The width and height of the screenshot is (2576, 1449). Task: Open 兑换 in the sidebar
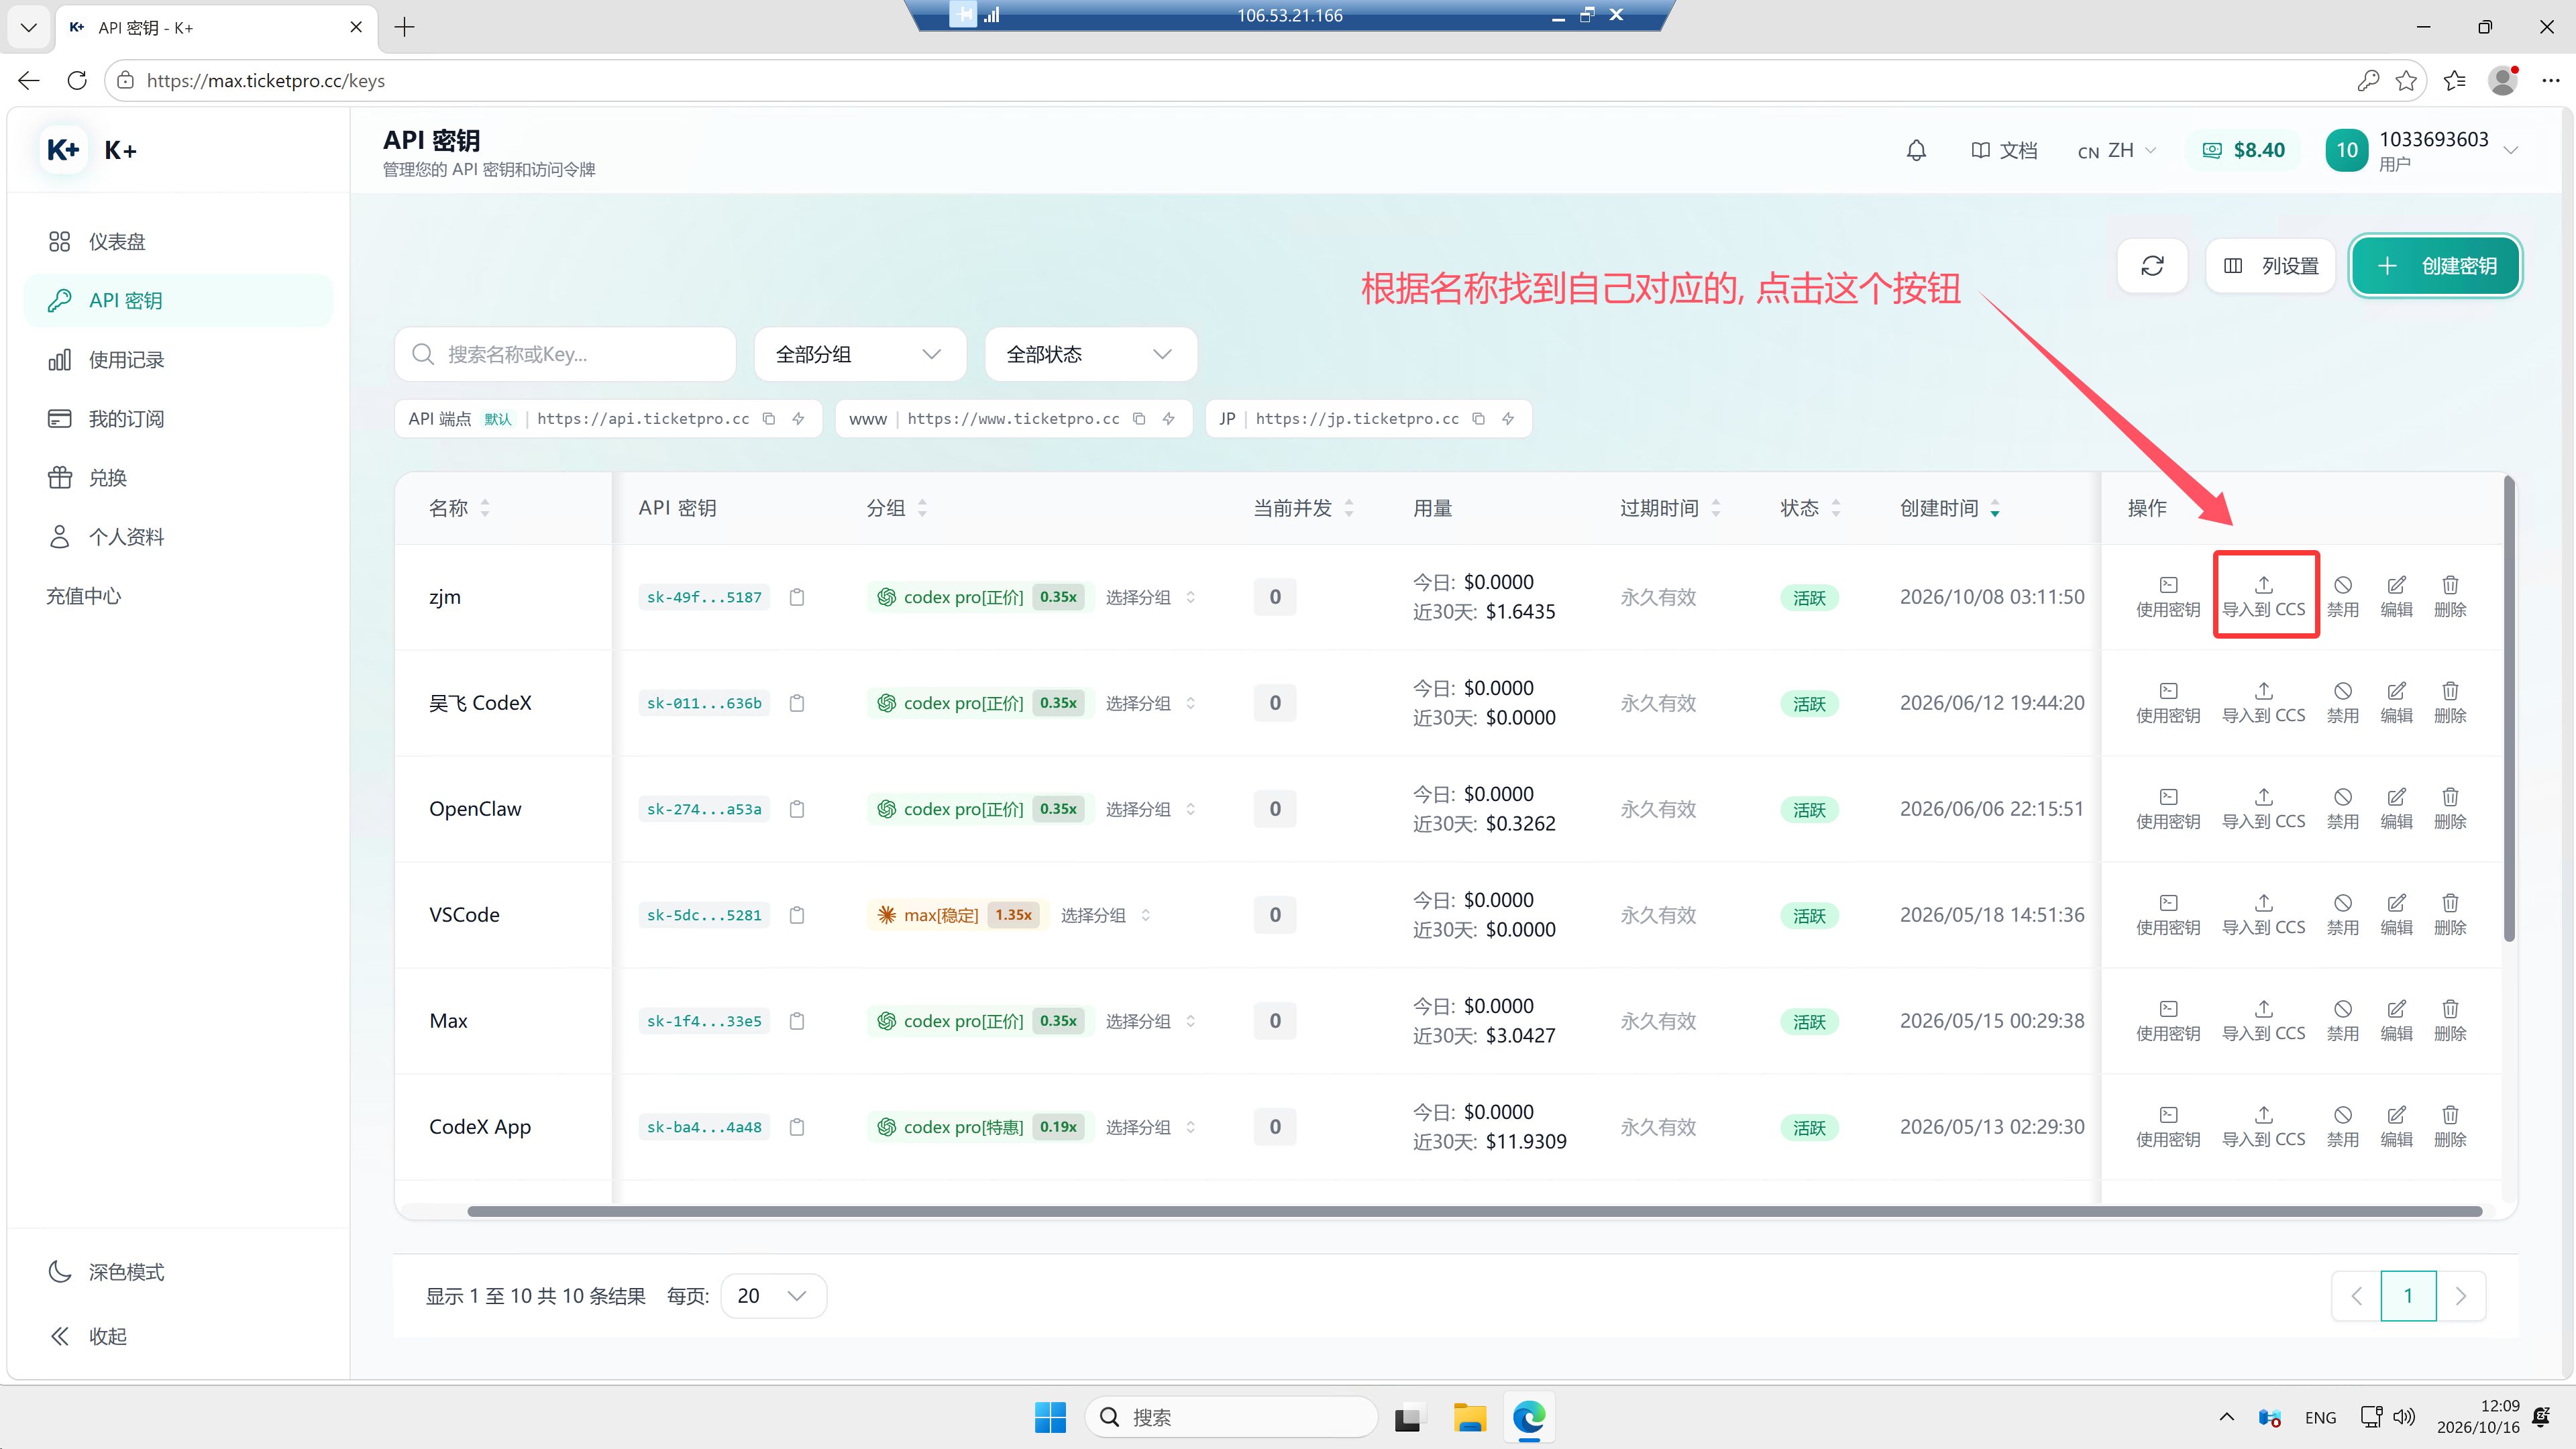[x=178, y=477]
